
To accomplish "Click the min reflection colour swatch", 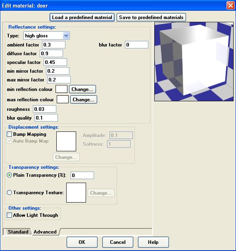I will pyautogui.click(x=61, y=89).
